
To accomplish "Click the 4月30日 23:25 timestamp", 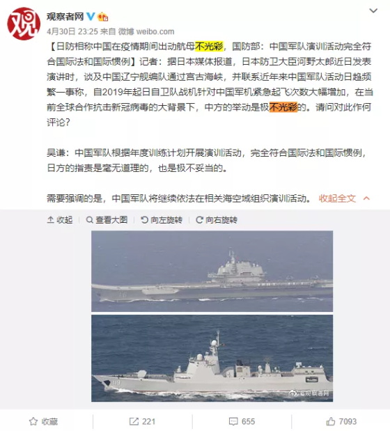I will coord(72,31).
